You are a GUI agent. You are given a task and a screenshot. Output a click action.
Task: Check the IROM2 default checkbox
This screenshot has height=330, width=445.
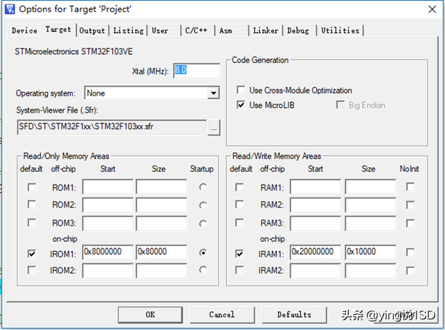click(32, 270)
